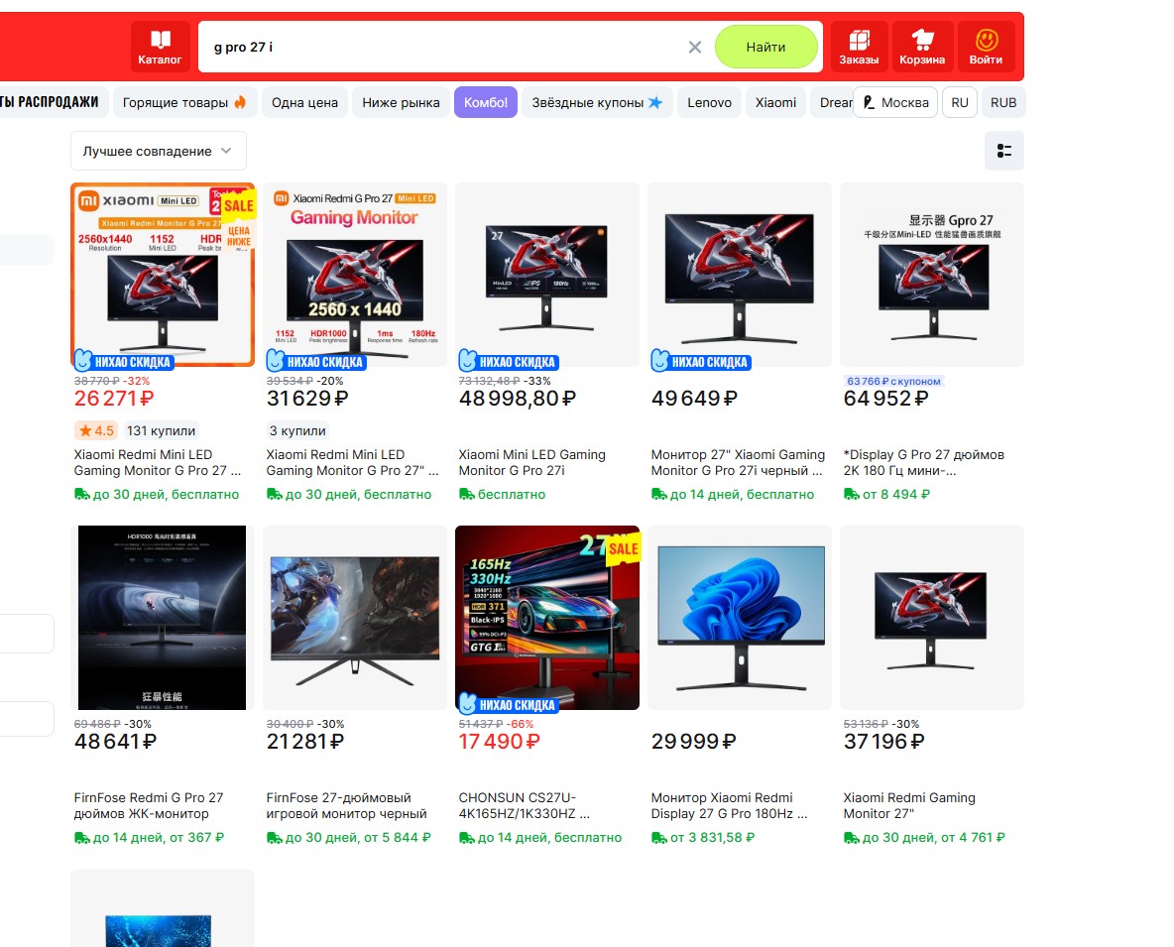Click 'CHONSUN CS27U-4K165HZ/1K330HZ' title
Image resolution: width=1174 pixels, height=947 pixels.
[x=524, y=805]
